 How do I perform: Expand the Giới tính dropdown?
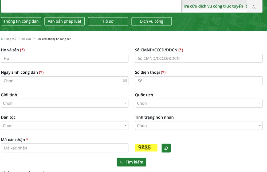click(64, 103)
